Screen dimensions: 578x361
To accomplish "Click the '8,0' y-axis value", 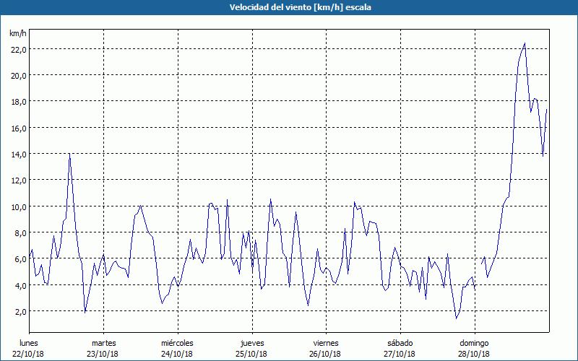I will 20,233.
